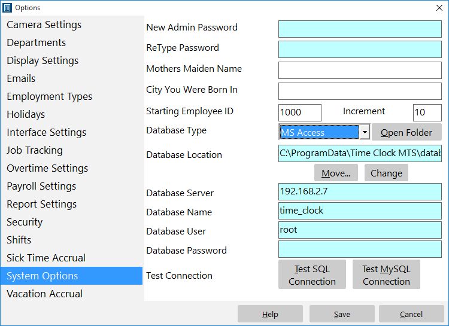Go to Overtime Settings

[x=72, y=168]
